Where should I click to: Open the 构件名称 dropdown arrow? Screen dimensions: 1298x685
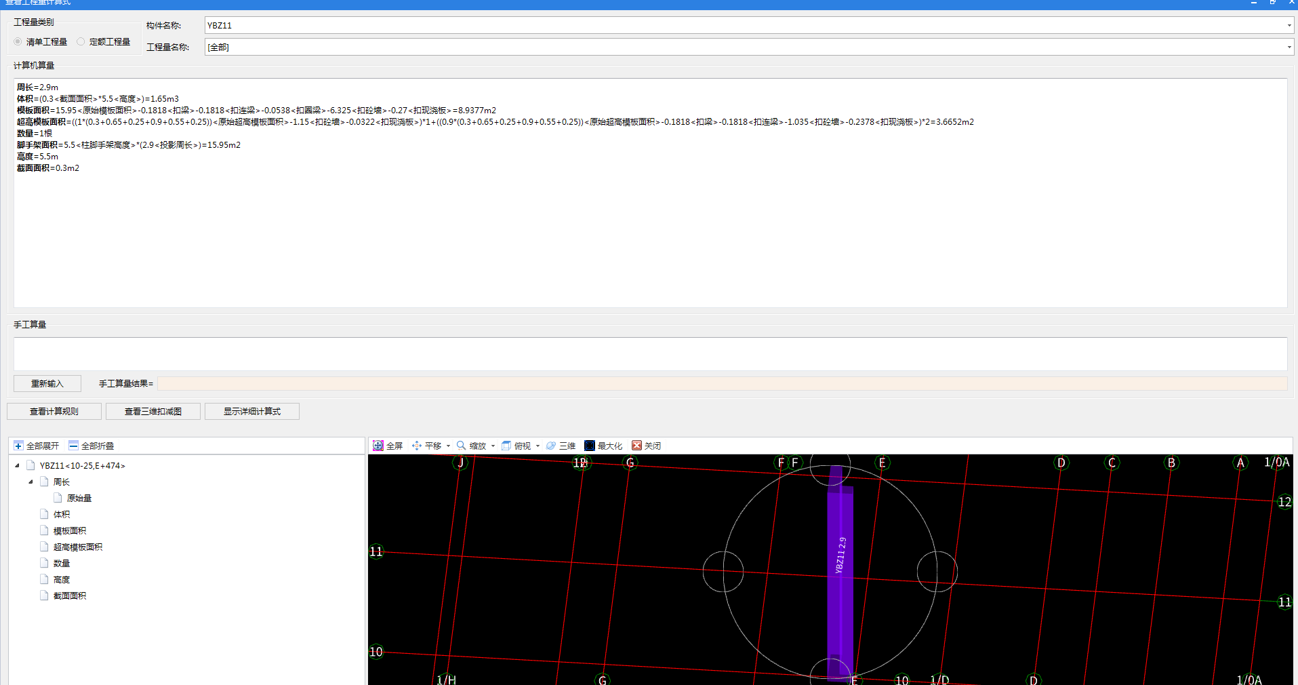click(x=1289, y=26)
